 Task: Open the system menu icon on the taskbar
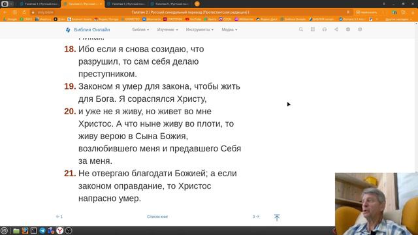click(4, 230)
